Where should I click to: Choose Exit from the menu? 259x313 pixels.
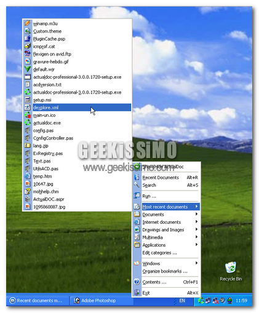pyautogui.click(x=166, y=293)
